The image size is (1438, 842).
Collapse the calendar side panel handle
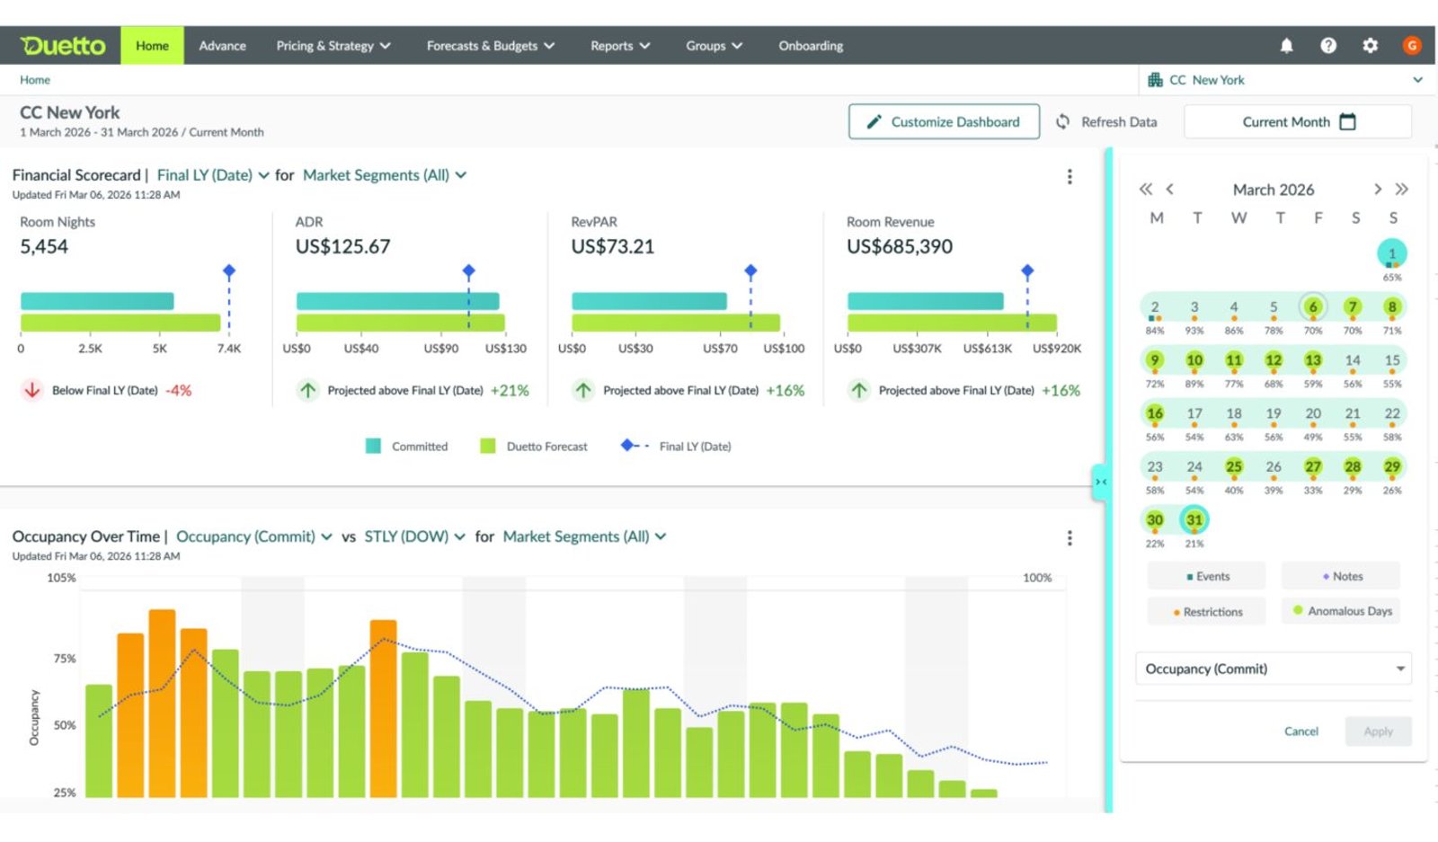(x=1100, y=483)
